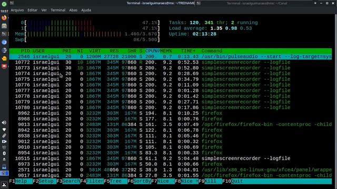The image size is (337, 189).
Task: Select firefox process with PID 8942
Action: click(x=171, y=130)
